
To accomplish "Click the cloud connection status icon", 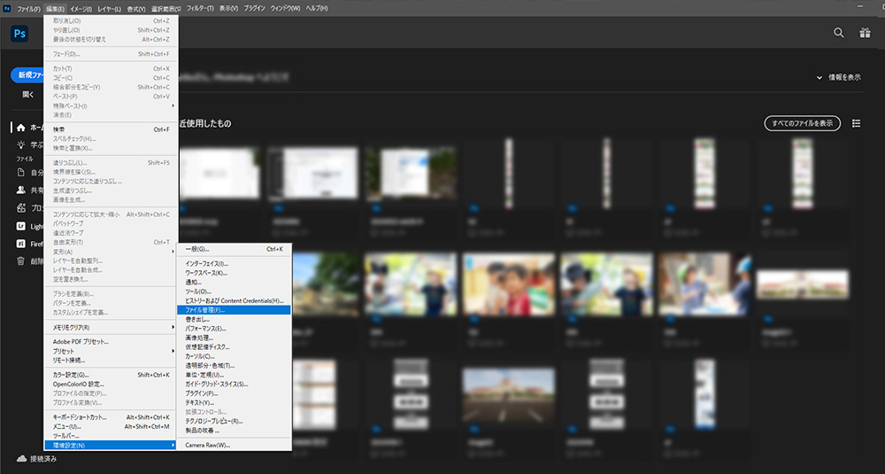I will (21, 459).
